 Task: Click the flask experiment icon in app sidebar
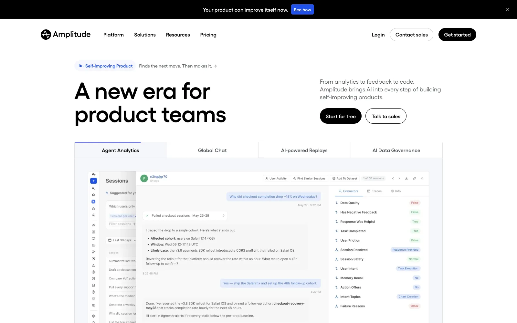click(93, 266)
